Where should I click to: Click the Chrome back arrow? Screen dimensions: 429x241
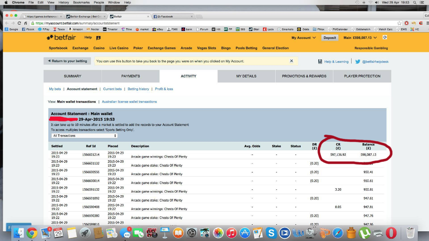(x=7, y=23)
